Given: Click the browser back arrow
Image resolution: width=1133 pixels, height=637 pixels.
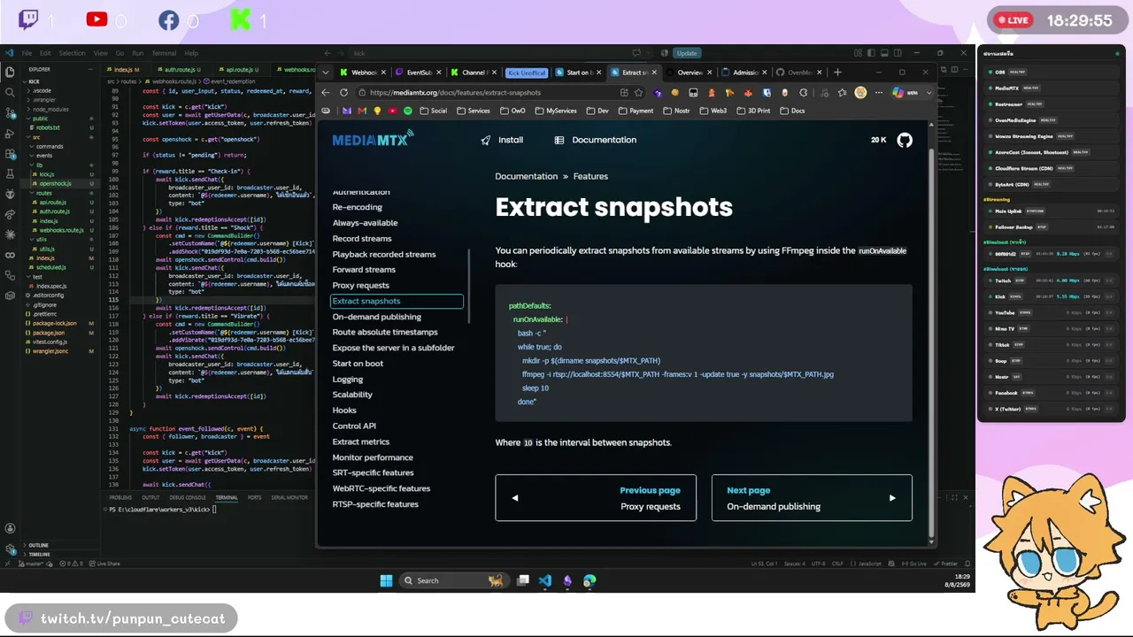Looking at the screenshot, I should [x=326, y=92].
